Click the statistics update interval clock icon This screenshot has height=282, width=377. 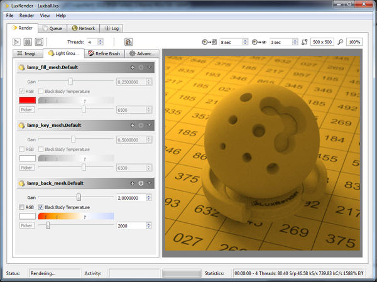point(209,42)
